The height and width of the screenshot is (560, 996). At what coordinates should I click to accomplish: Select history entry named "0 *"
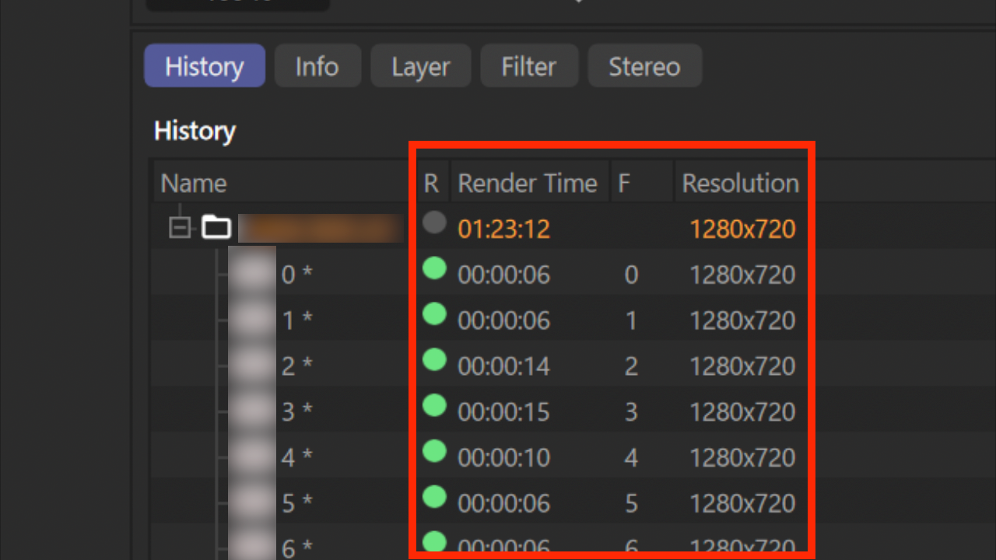coord(296,275)
